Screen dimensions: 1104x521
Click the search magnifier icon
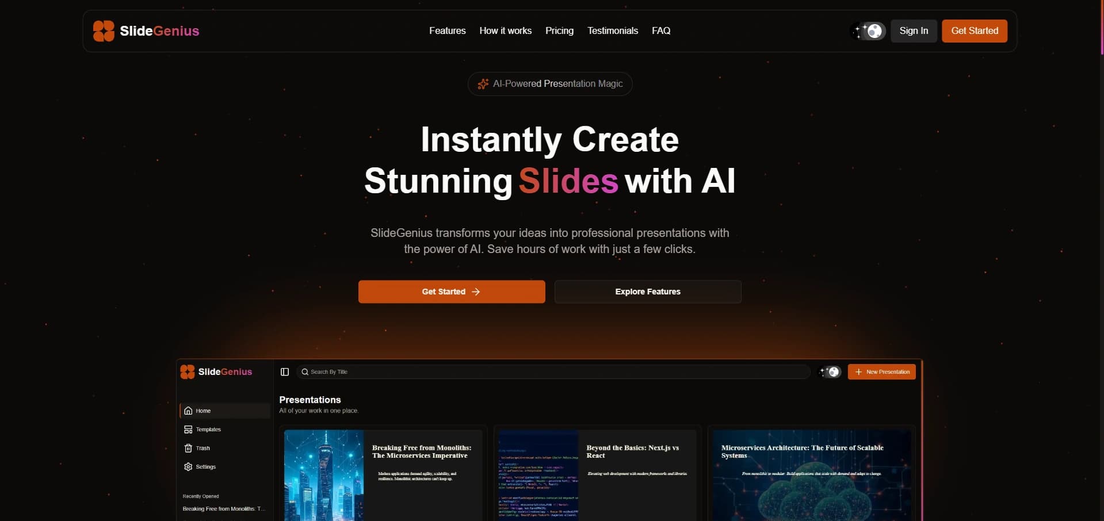(x=305, y=372)
